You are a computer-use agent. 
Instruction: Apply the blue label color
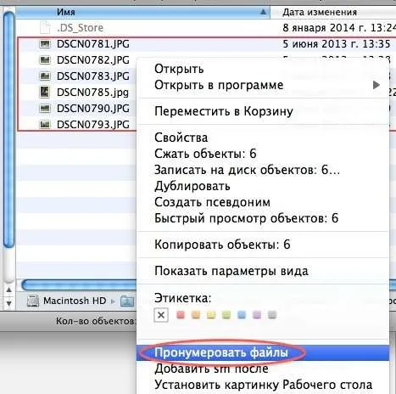[x=242, y=315]
